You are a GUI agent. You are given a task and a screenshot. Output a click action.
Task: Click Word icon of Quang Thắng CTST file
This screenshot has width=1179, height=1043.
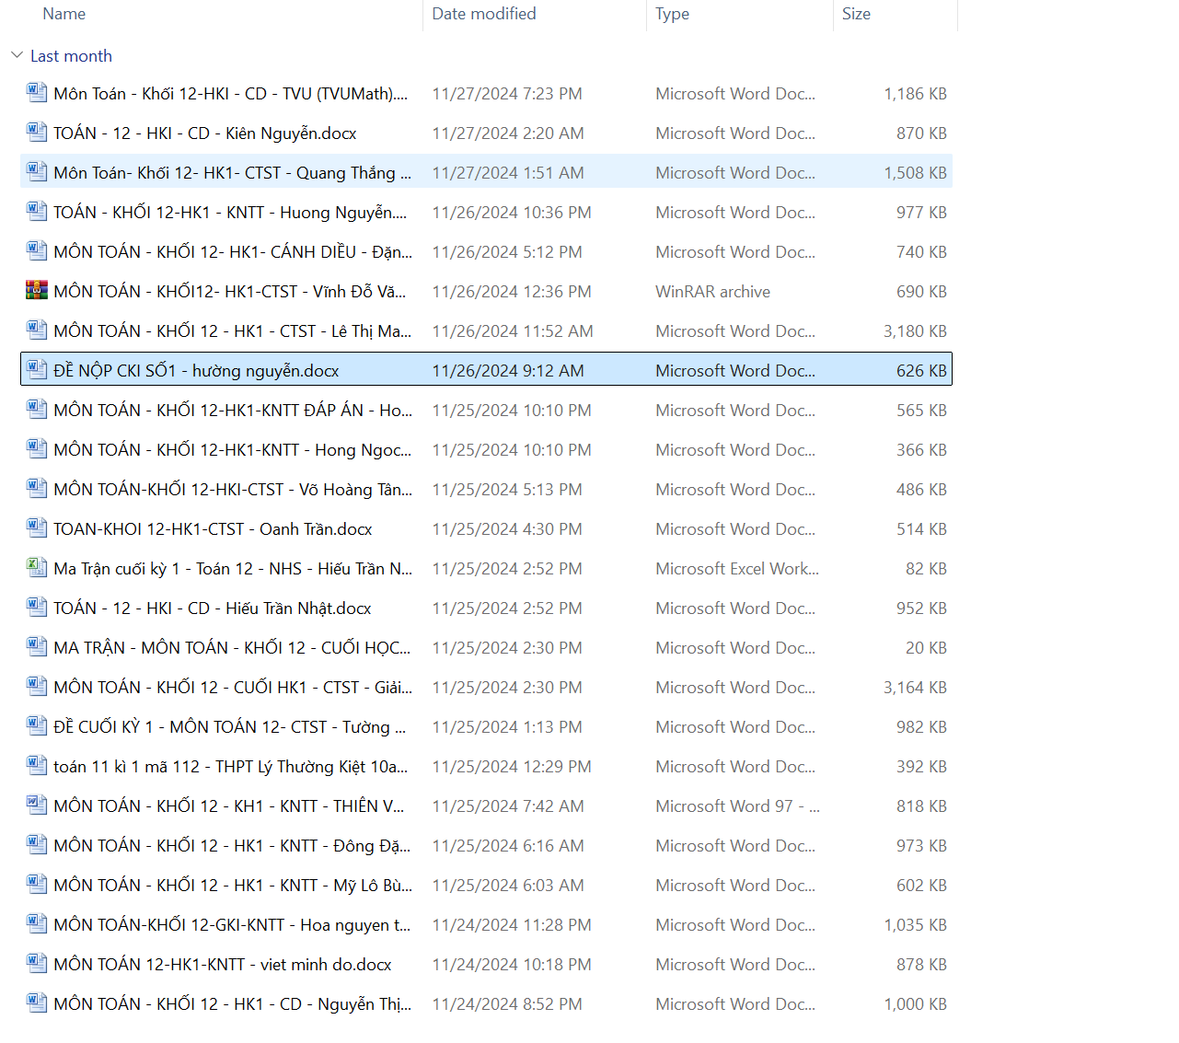[x=36, y=171]
